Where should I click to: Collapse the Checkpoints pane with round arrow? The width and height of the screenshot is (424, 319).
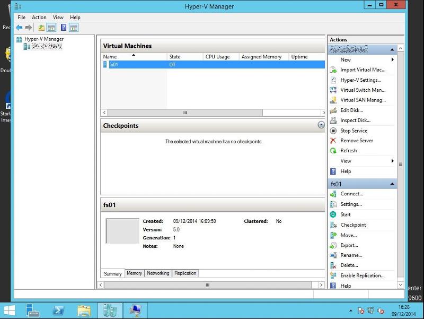point(321,125)
